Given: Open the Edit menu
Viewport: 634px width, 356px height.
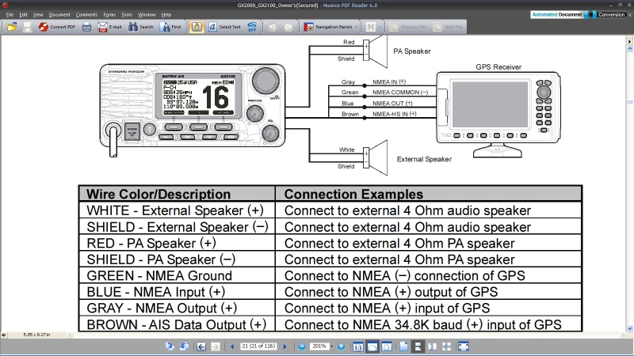Looking at the screenshot, I should [24, 14].
